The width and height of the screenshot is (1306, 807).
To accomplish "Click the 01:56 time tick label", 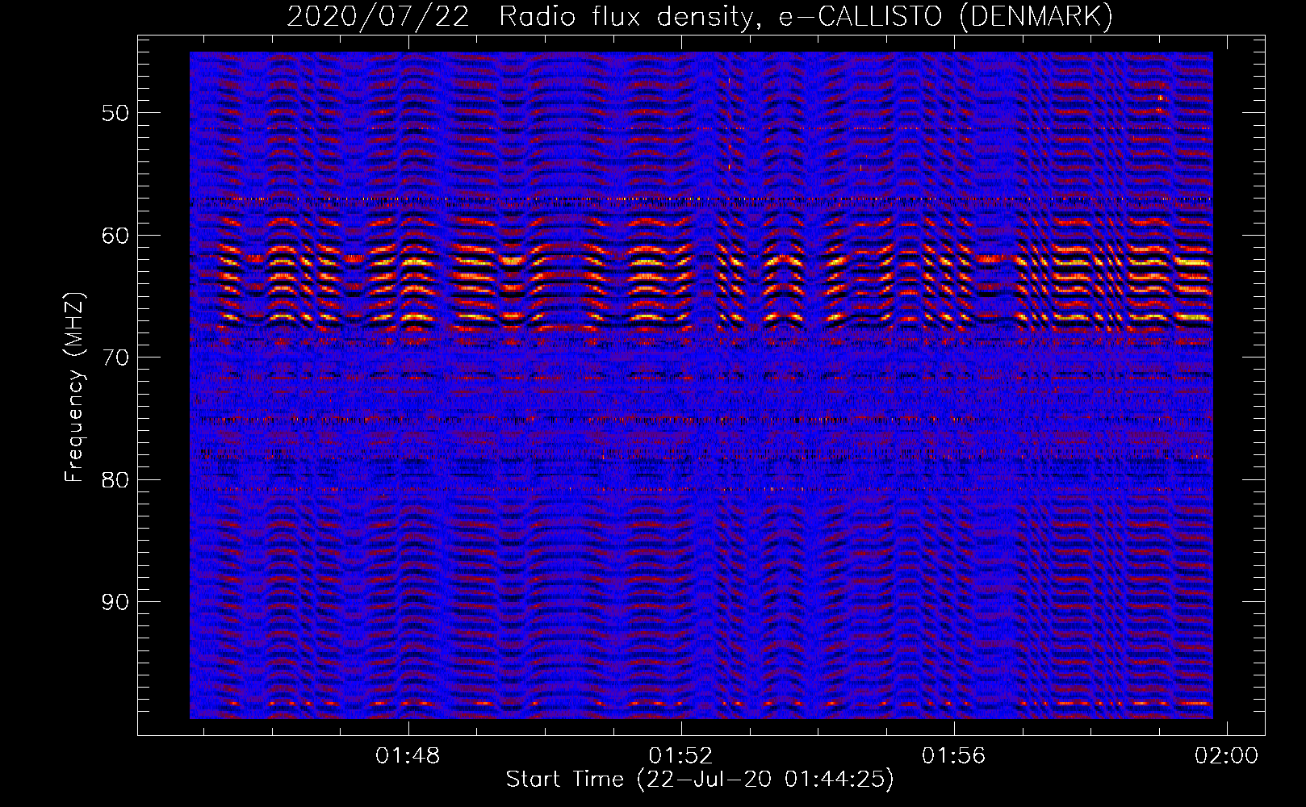I will tap(954, 756).
